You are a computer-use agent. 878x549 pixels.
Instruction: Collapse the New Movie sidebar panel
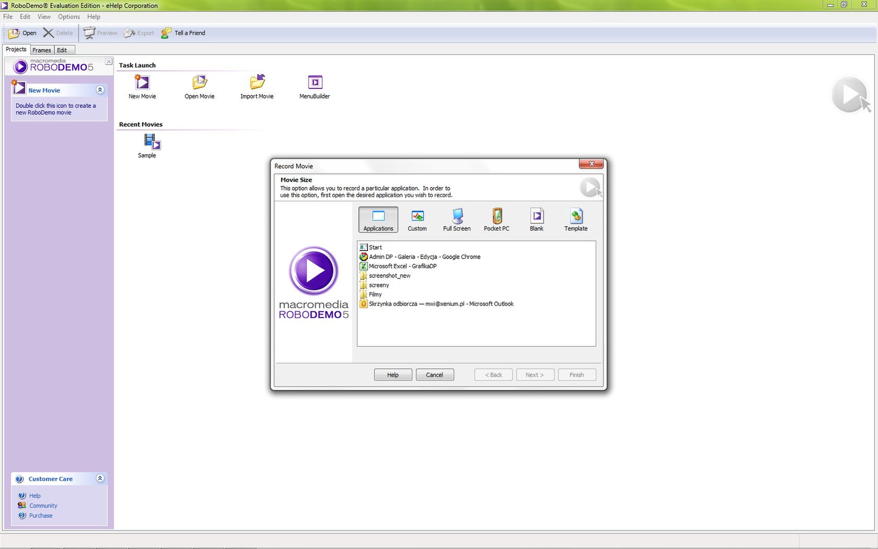pyautogui.click(x=100, y=90)
